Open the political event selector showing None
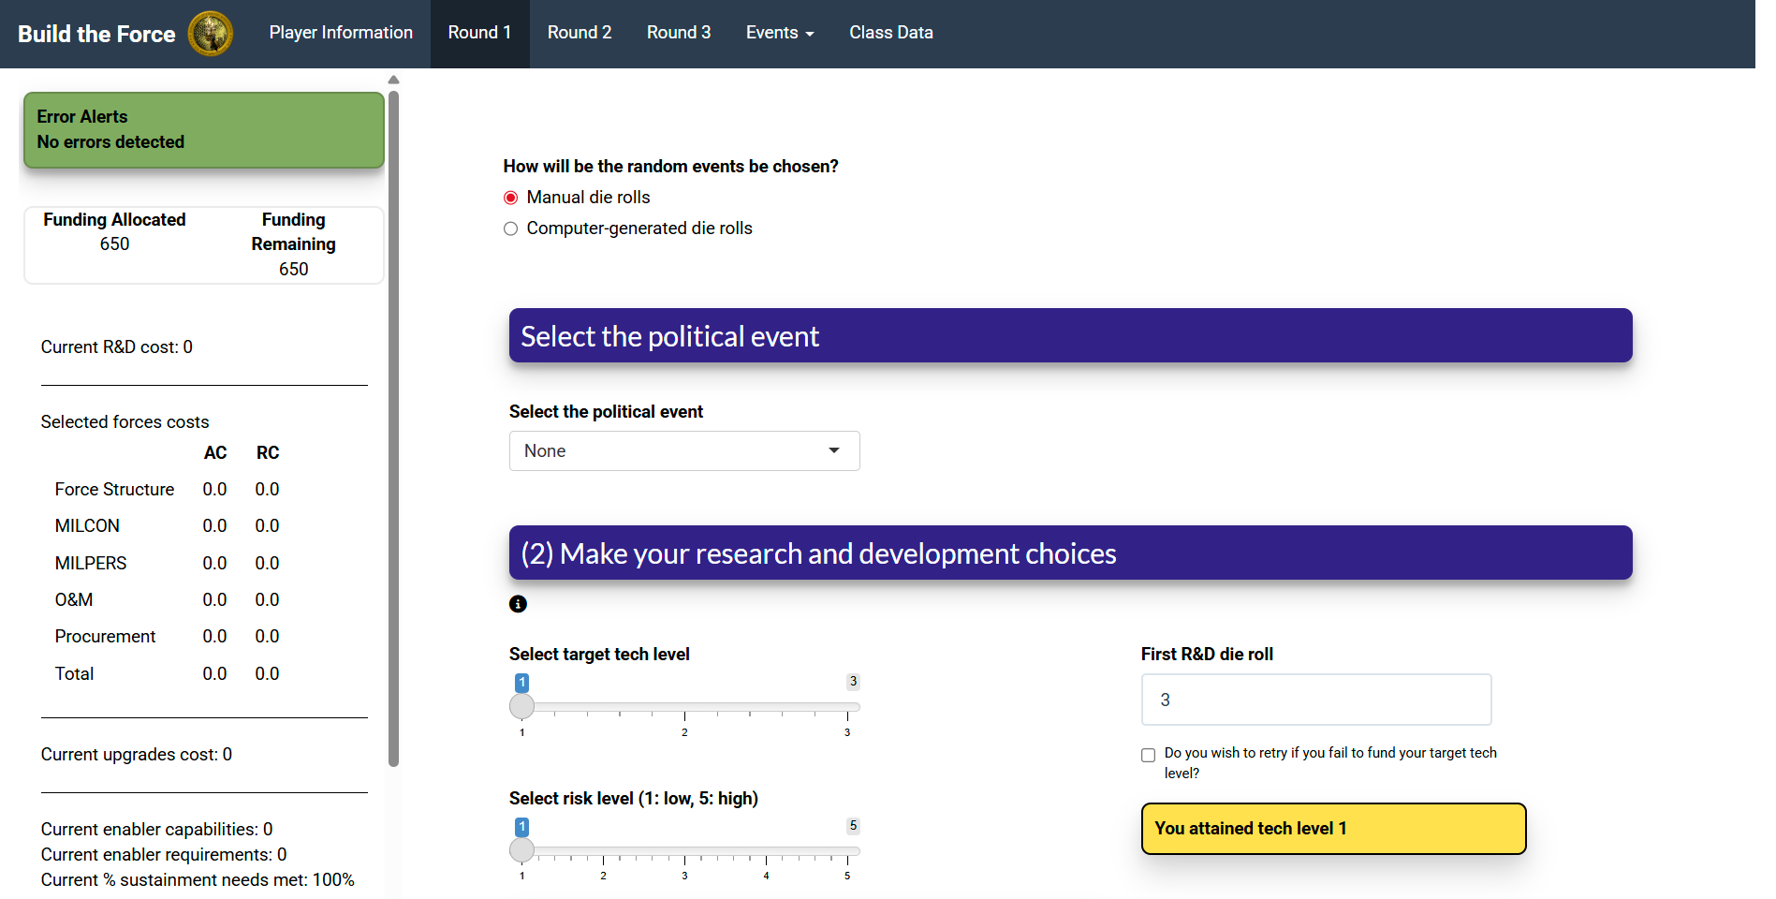 coord(683,450)
